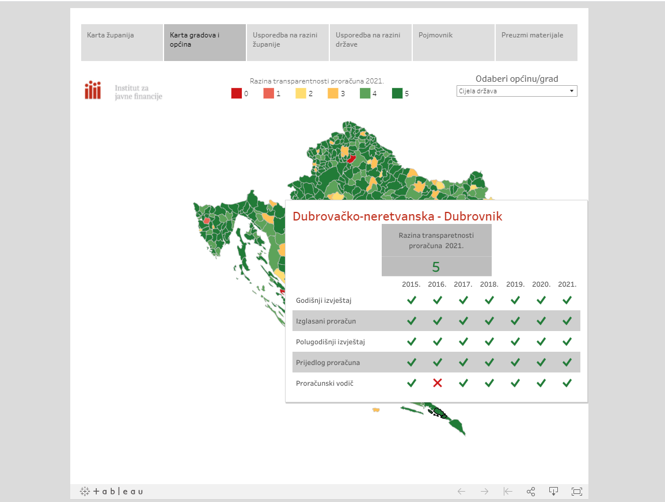The width and height of the screenshot is (665, 502).
Task: Switch to Karta županija tab
Action: 122,42
